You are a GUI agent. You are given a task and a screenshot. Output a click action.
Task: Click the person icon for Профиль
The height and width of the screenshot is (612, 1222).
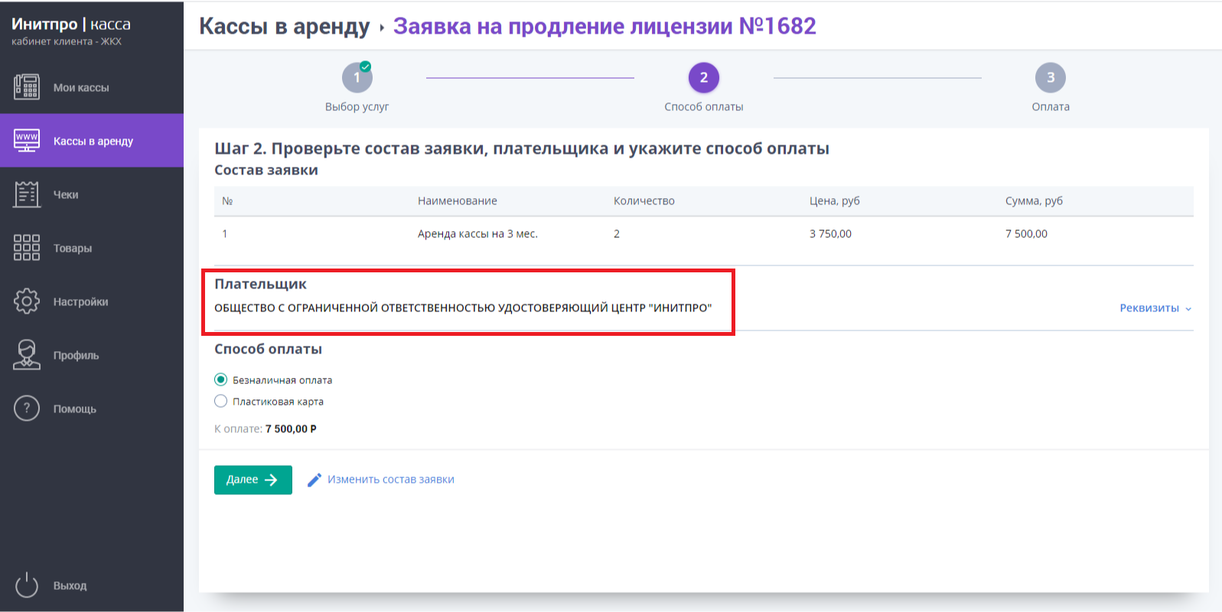pos(27,355)
